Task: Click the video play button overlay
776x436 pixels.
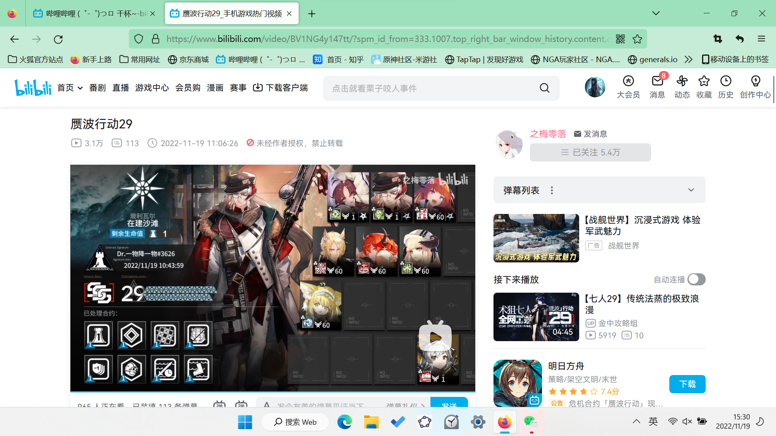Action: click(x=435, y=337)
